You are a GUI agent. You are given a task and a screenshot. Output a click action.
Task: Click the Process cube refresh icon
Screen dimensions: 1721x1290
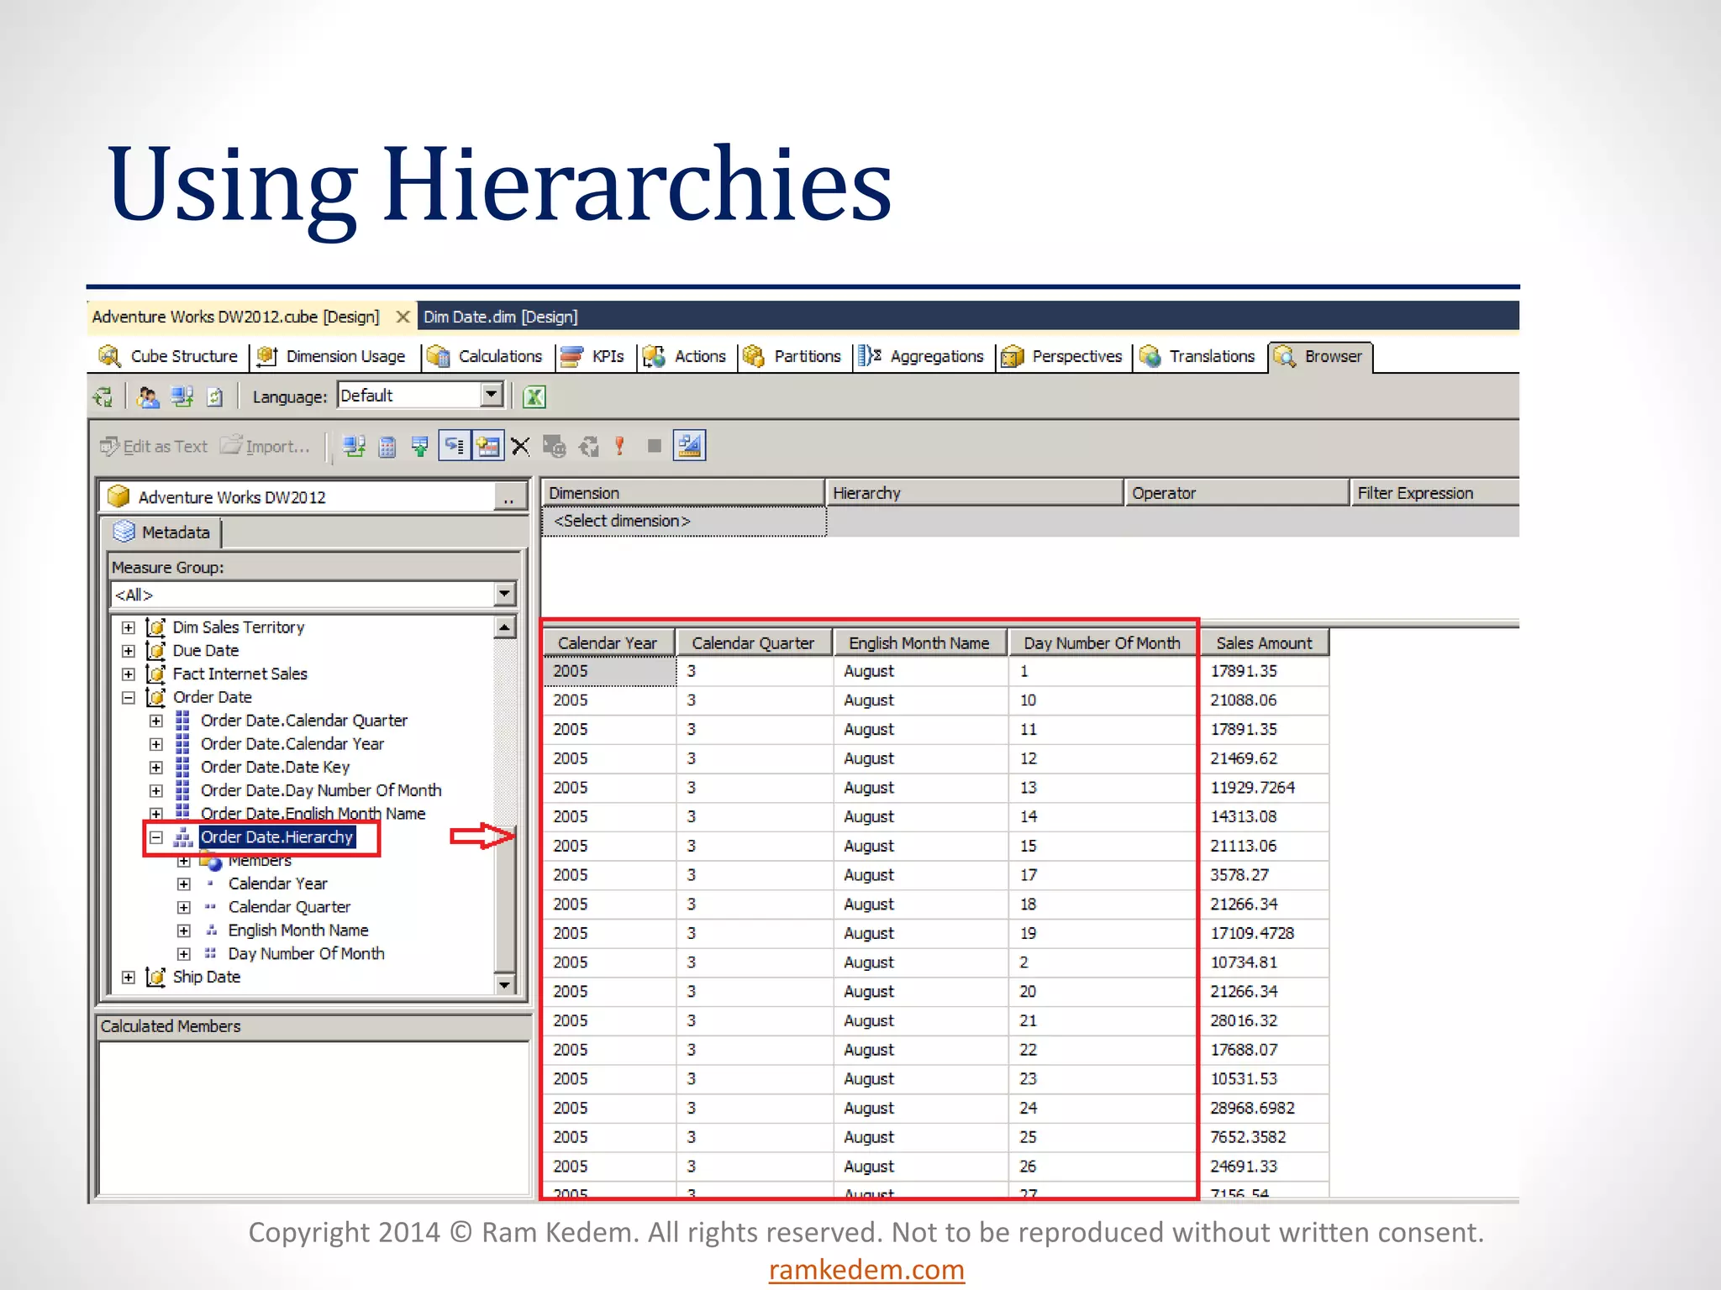[103, 396]
